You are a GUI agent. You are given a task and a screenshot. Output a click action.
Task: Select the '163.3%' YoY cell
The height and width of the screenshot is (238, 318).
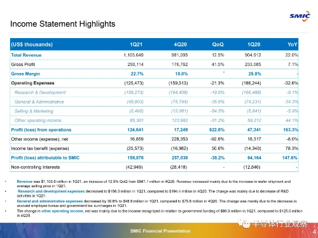[291, 129]
